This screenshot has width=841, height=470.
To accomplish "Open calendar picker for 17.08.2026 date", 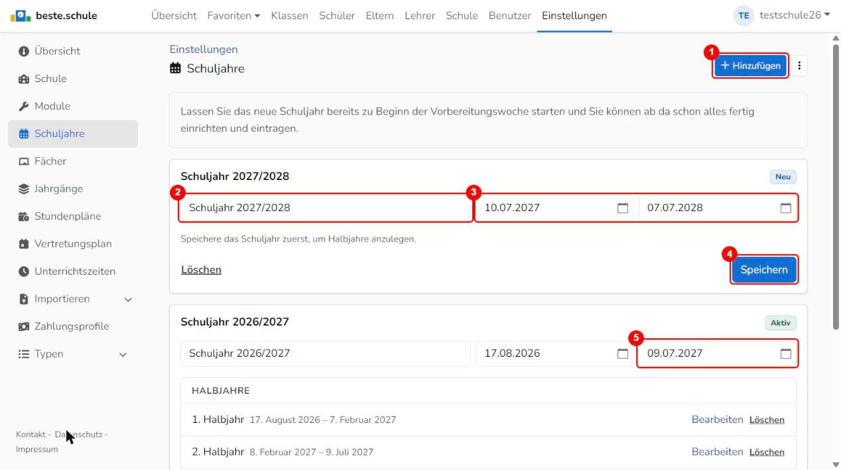I will (x=623, y=353).
